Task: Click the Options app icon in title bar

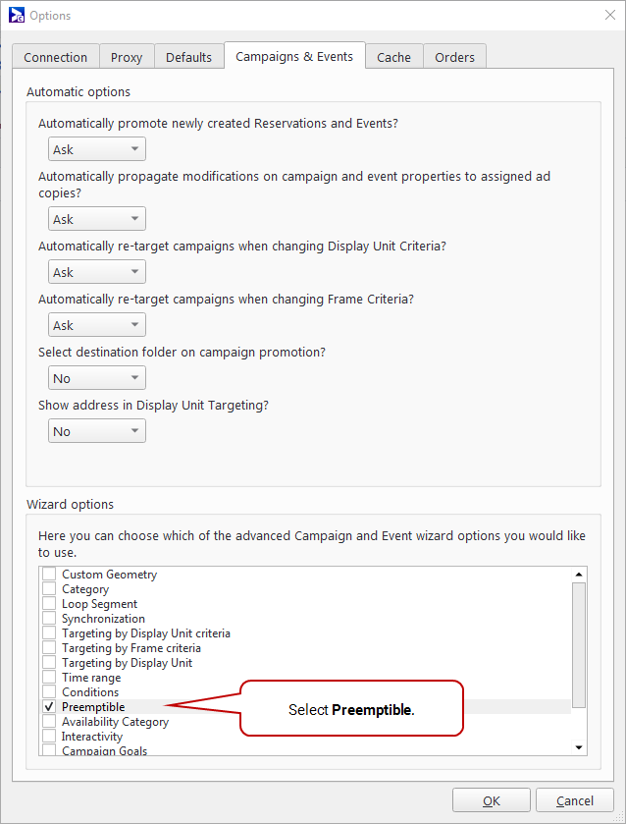Action: click(x=15, y=16)
